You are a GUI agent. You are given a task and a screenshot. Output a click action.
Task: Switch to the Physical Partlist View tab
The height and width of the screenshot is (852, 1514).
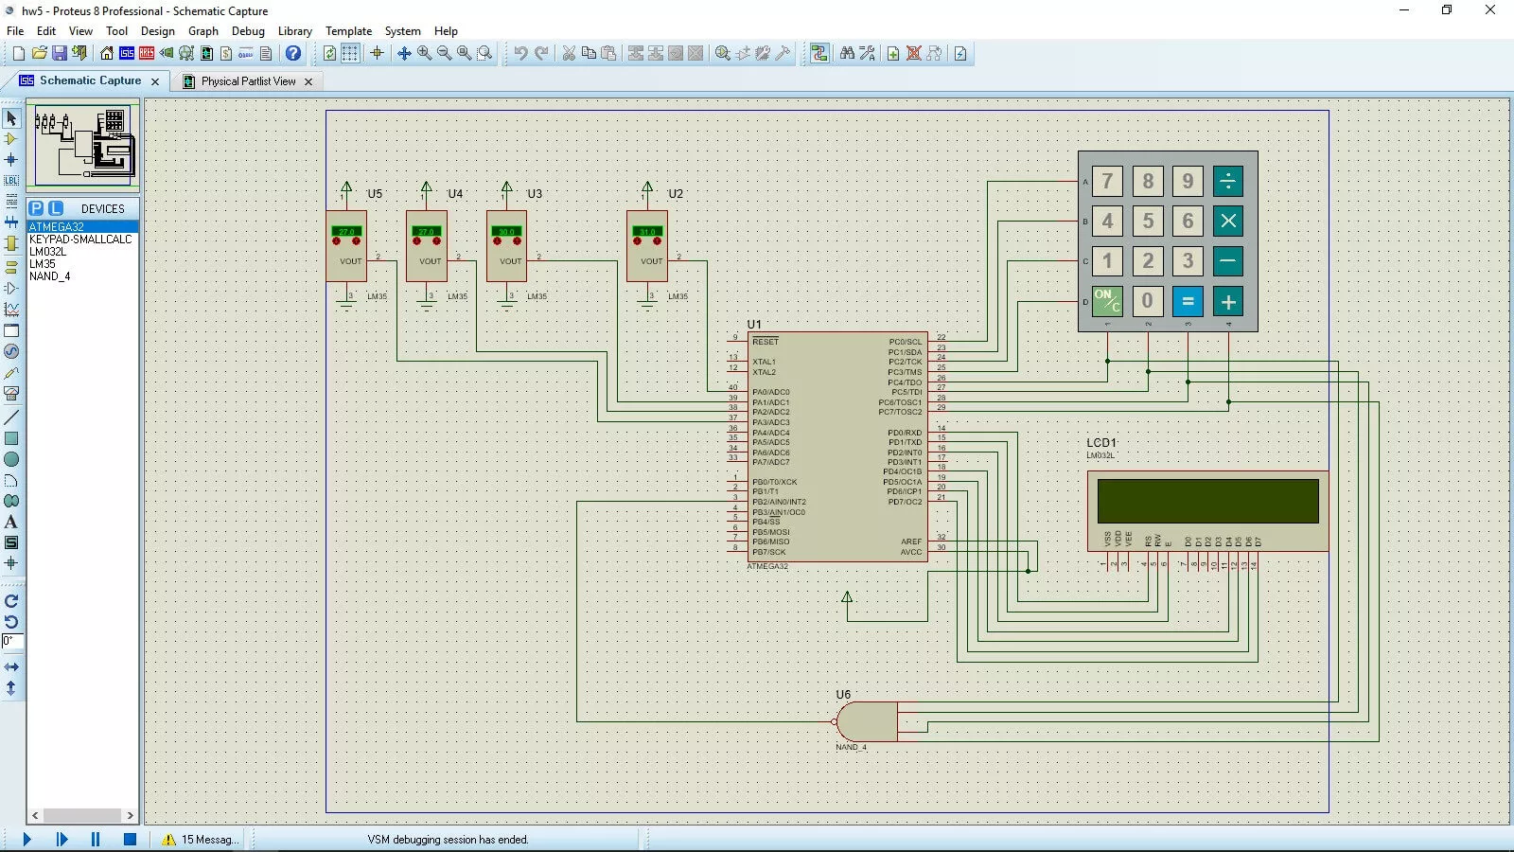click(248, 81)
